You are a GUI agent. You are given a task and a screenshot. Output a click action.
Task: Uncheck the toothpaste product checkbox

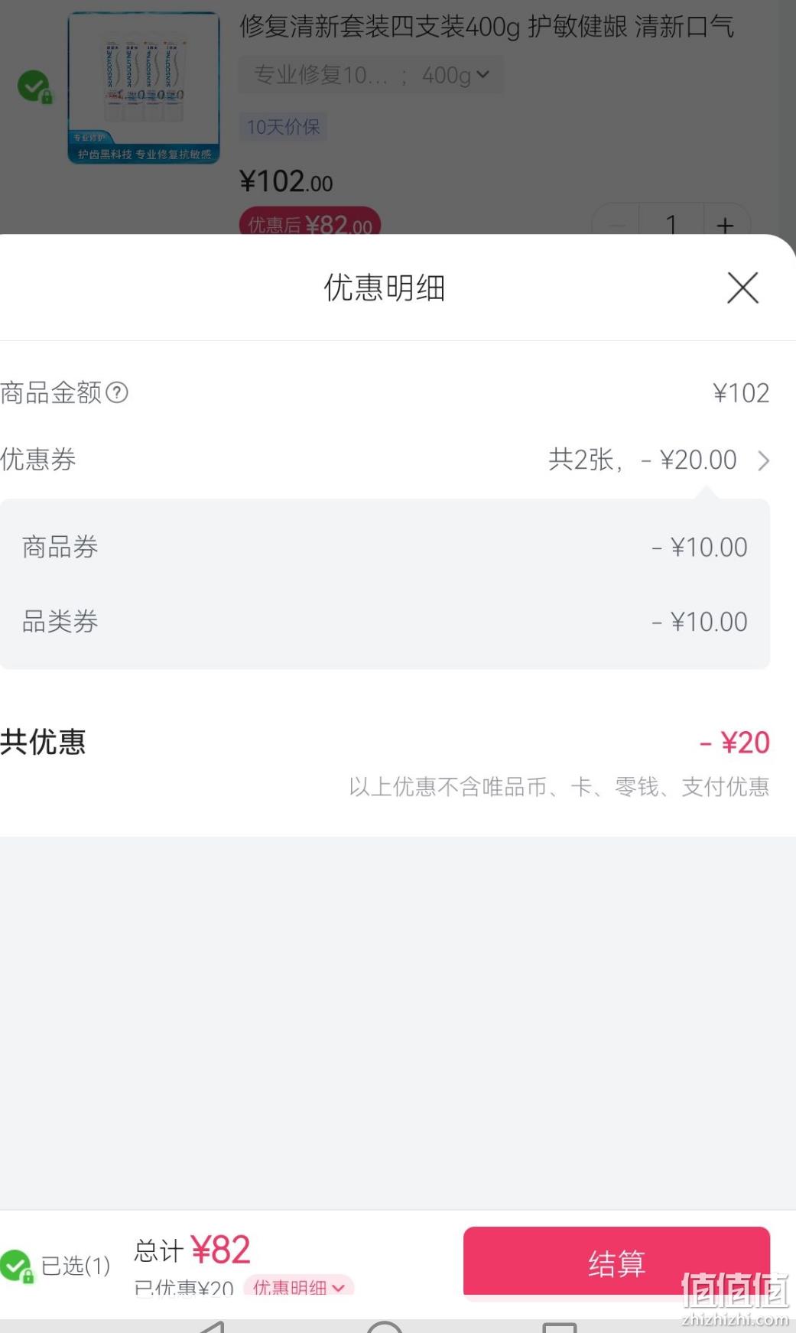point(34,86)
